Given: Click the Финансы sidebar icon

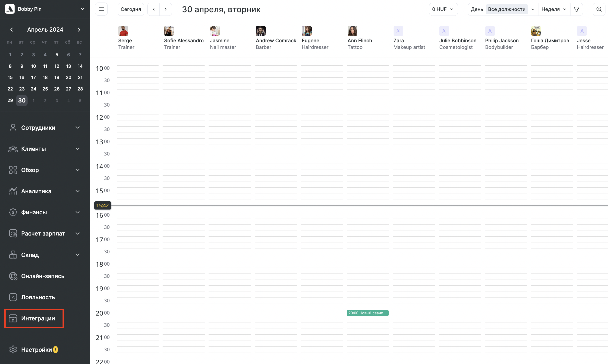Looking at the screenshot, I should [12, 212].
